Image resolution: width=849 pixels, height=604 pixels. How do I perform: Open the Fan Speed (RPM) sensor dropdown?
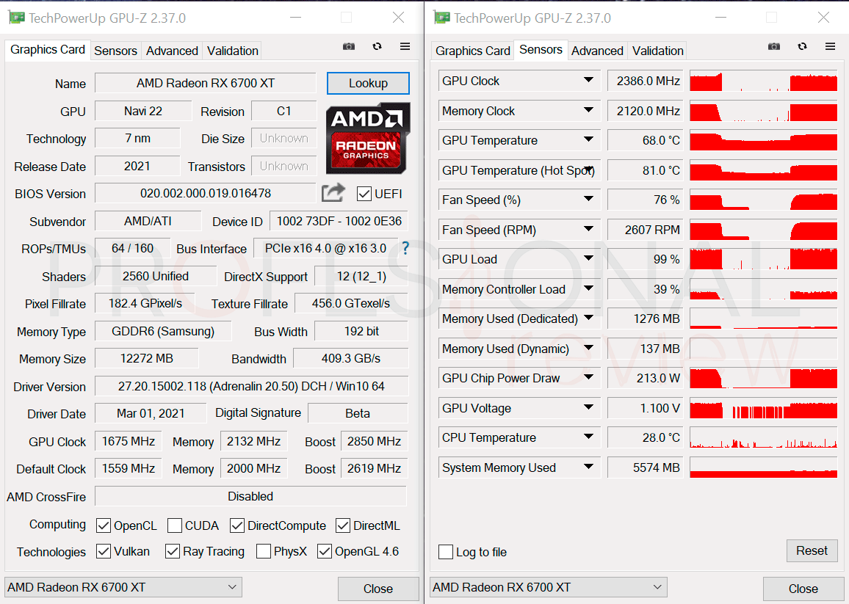pos(588,229)
